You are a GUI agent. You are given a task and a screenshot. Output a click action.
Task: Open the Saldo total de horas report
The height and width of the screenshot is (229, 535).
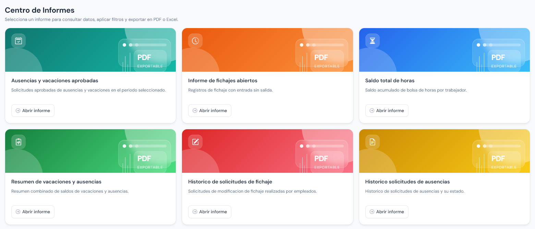(x=387, y=111)
